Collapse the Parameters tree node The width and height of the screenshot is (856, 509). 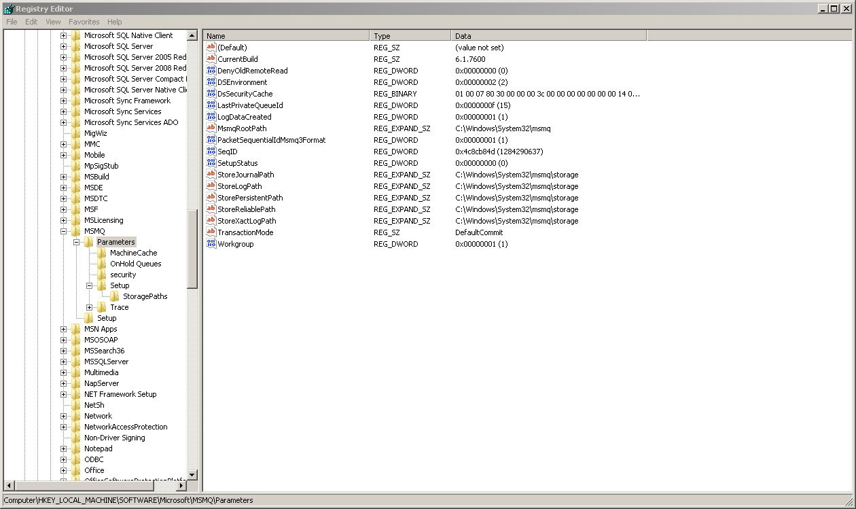click(x=77, y=242)
